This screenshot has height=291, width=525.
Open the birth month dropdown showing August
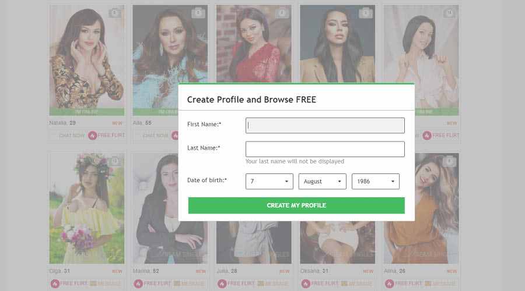pyautogui.click(x=322, y=182)
